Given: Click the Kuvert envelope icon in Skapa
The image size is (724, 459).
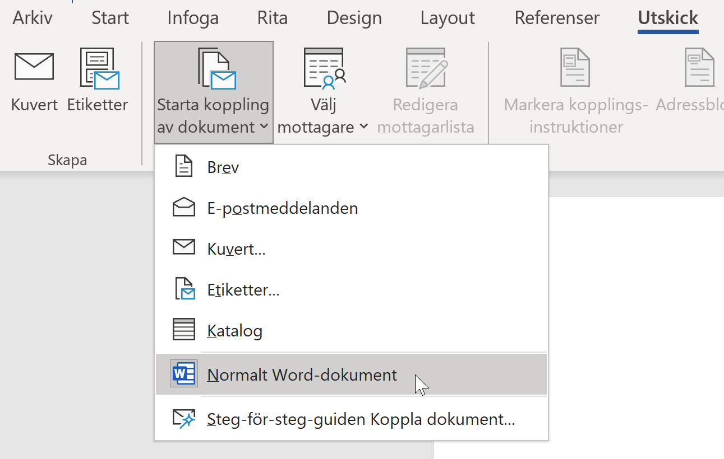Looking at the screenshot, I should 34,67.
